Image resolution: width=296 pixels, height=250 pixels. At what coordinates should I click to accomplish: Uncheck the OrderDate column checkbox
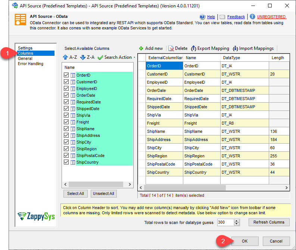click(66, 95)
